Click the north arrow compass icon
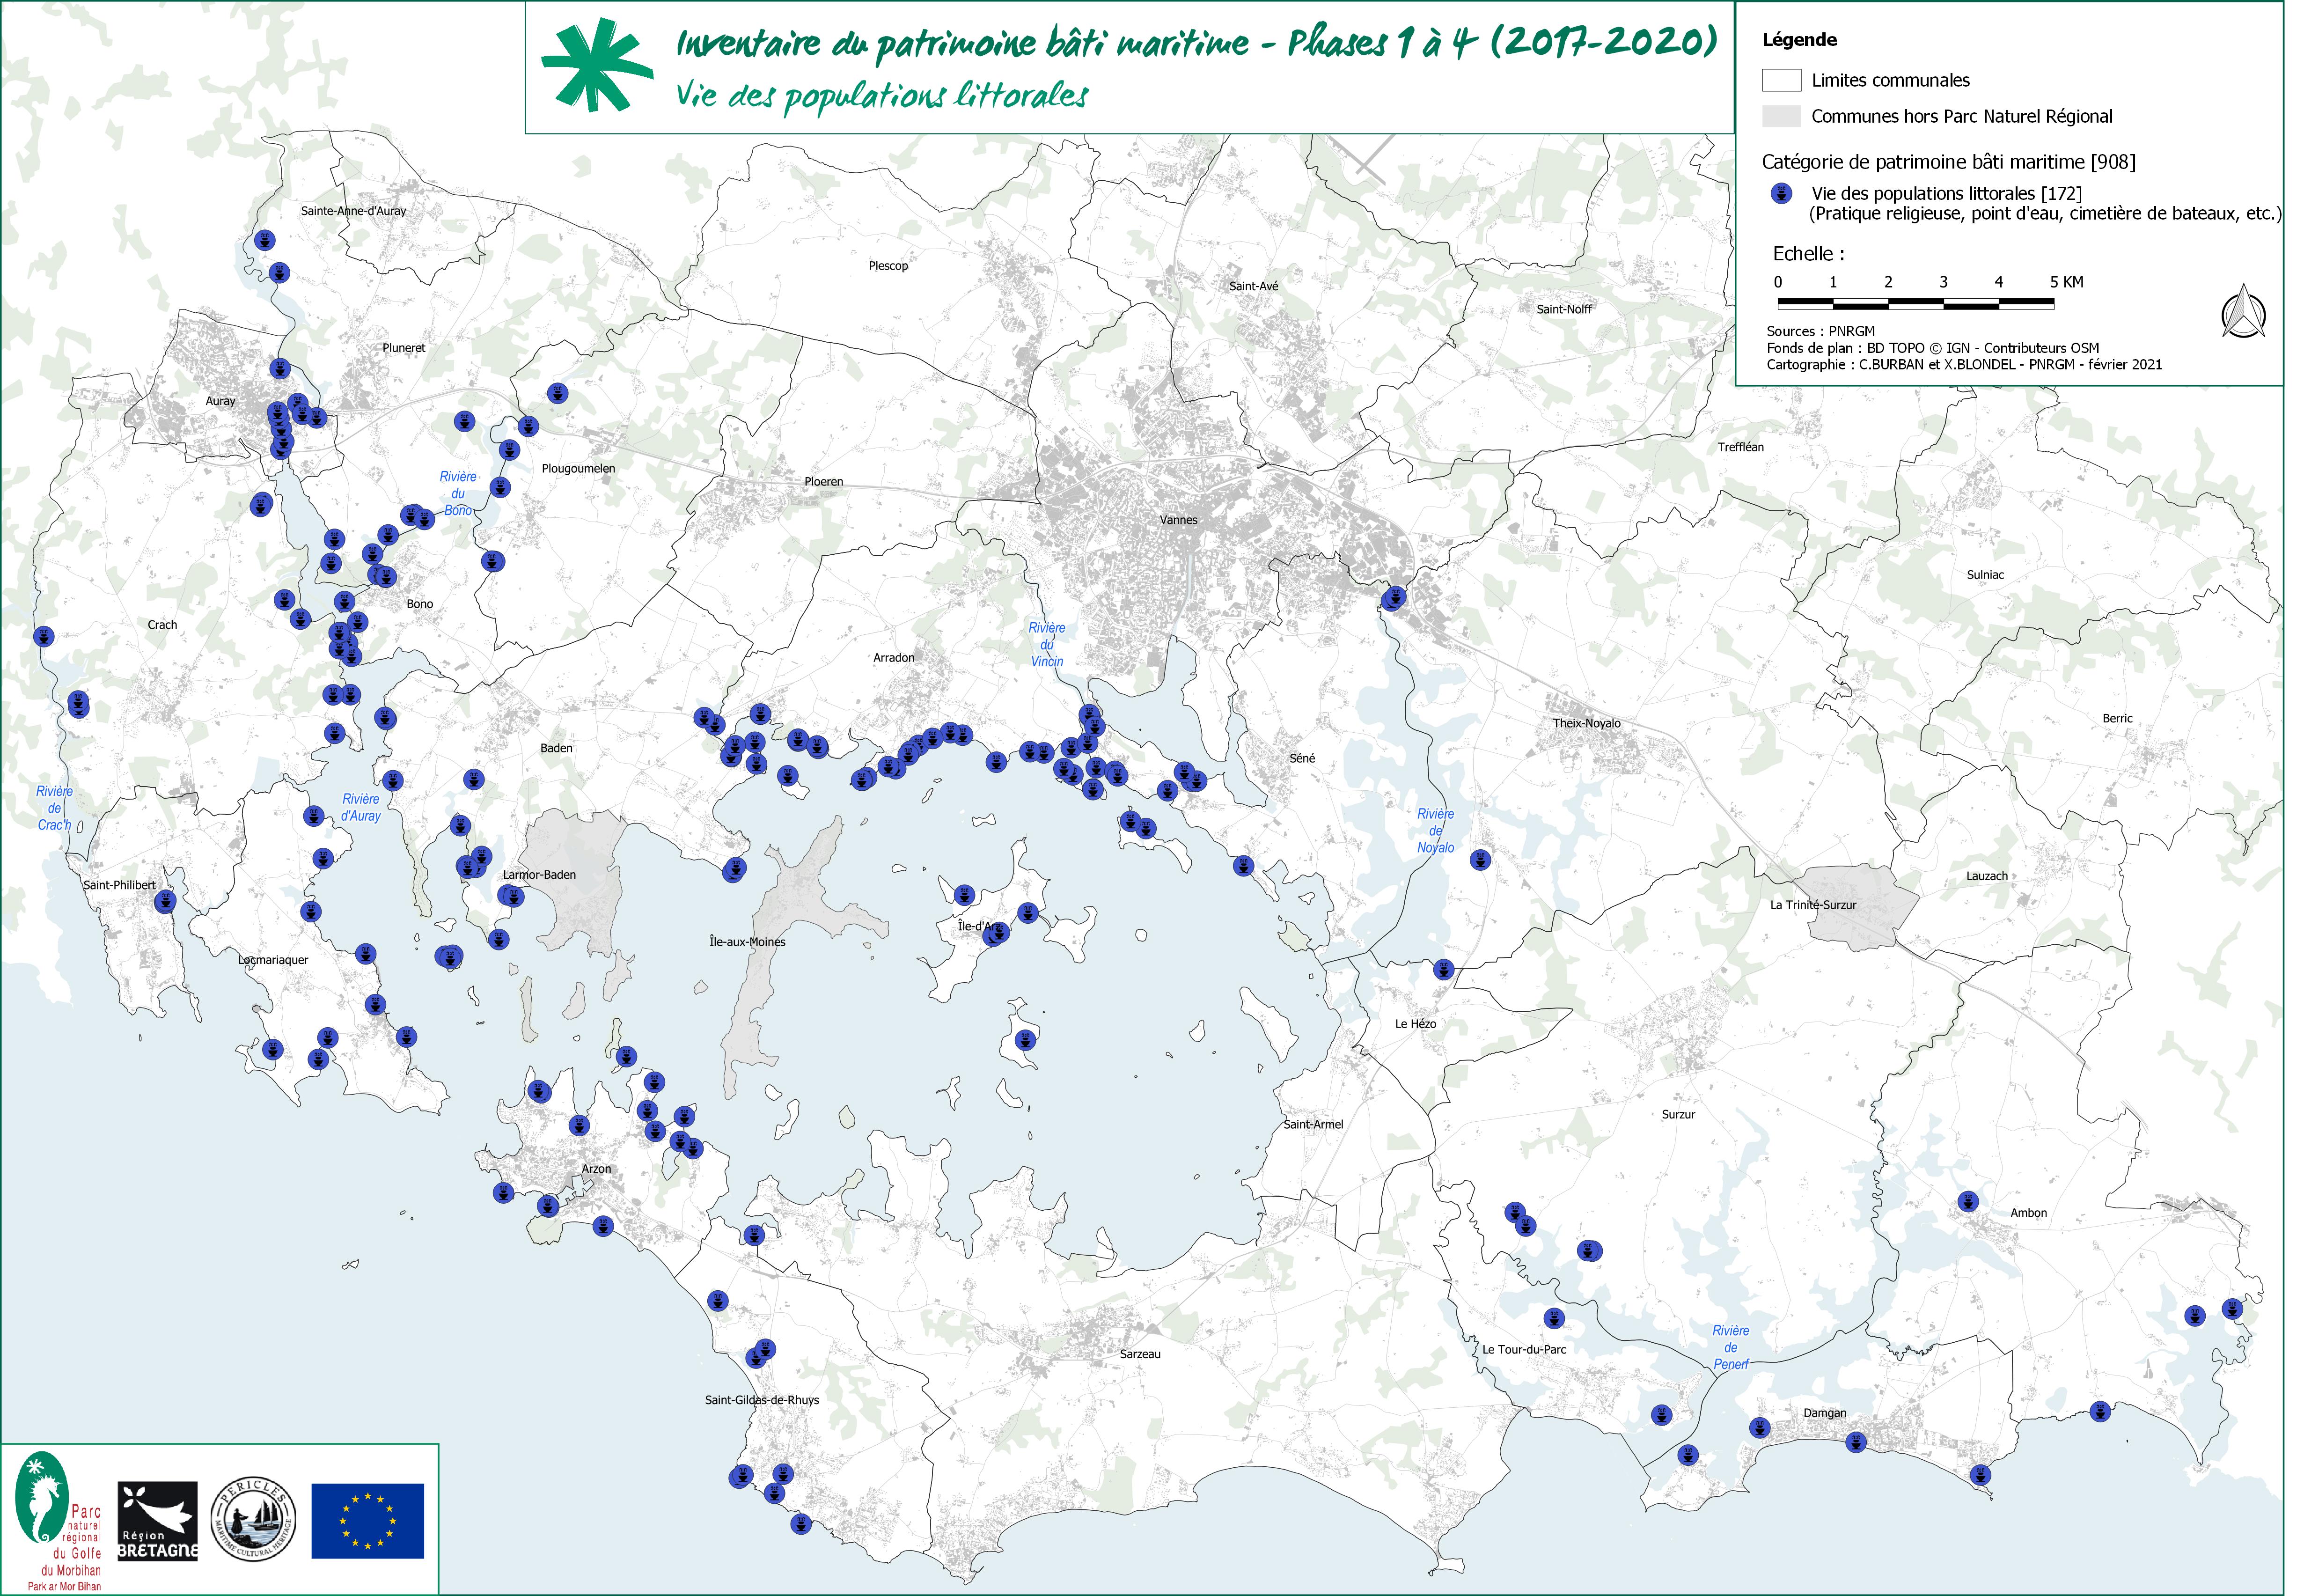 [x=2243, y=312]
